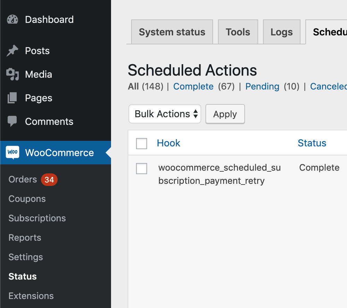The width and height of the screenshot is (347, 308).
Task: Click the WooCommerce Woo logo icon
Action: click(12, 153)
